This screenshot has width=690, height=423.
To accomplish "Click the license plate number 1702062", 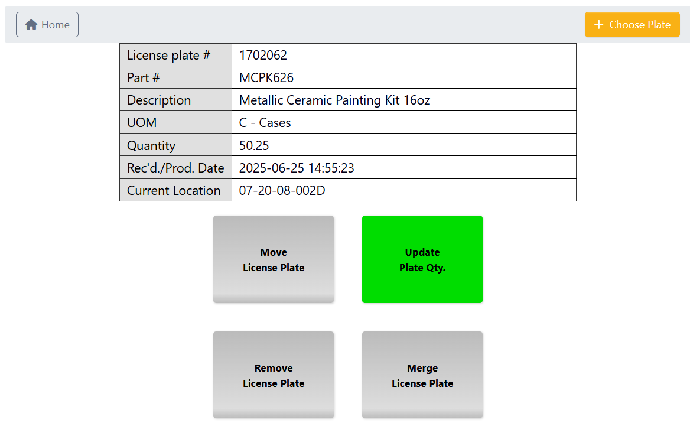I will pyautogui.click(x=262, y=55).
